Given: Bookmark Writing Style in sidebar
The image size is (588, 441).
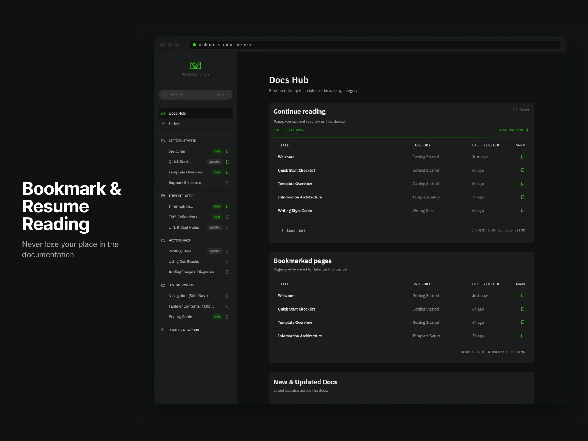Looking at the screenshot, I should (x=228, y=251).
